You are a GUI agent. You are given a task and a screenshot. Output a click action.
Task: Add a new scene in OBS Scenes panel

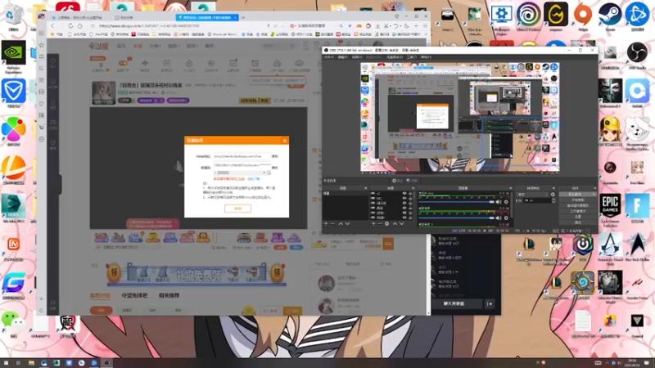pos(326,223)
